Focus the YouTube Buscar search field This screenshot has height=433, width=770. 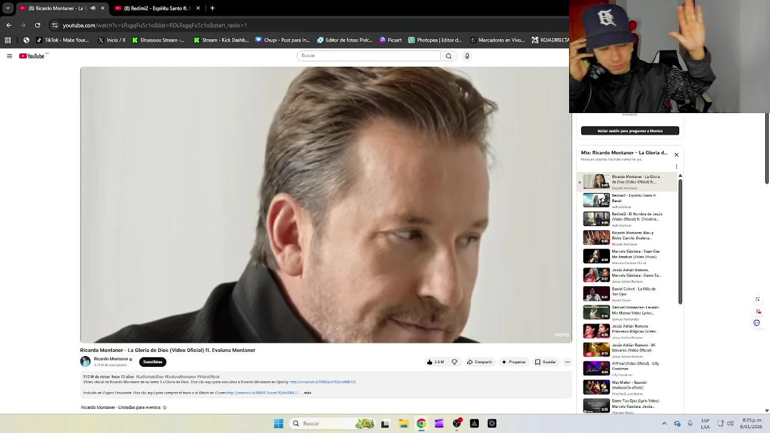[369, 56]
